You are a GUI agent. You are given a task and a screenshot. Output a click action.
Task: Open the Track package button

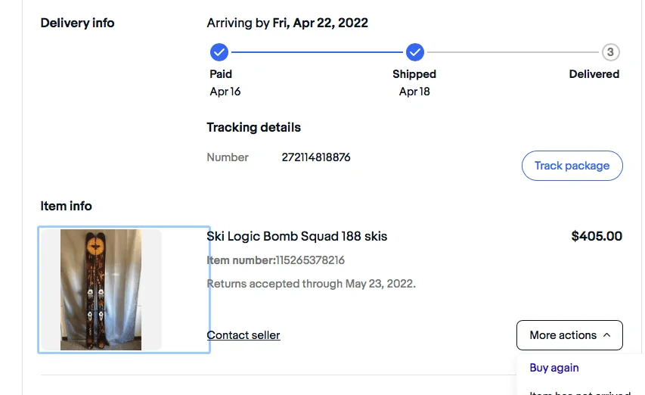tap(572, 166)
